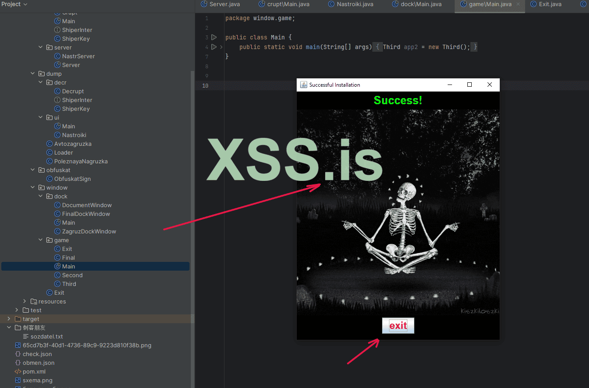Click the class icon beside ObfuskatSign
The width and height of the screenshot is (589, 388).
[49, 179]
